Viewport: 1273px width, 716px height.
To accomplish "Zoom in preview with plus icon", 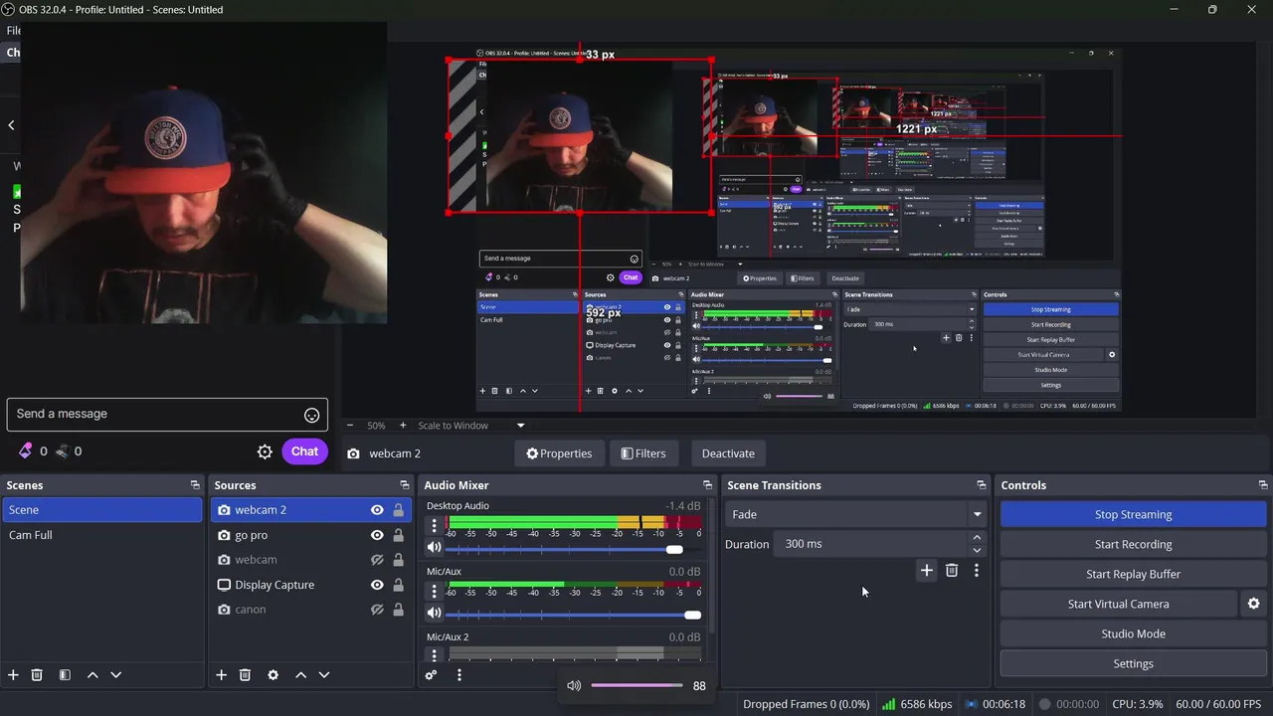I will (403, 426).
